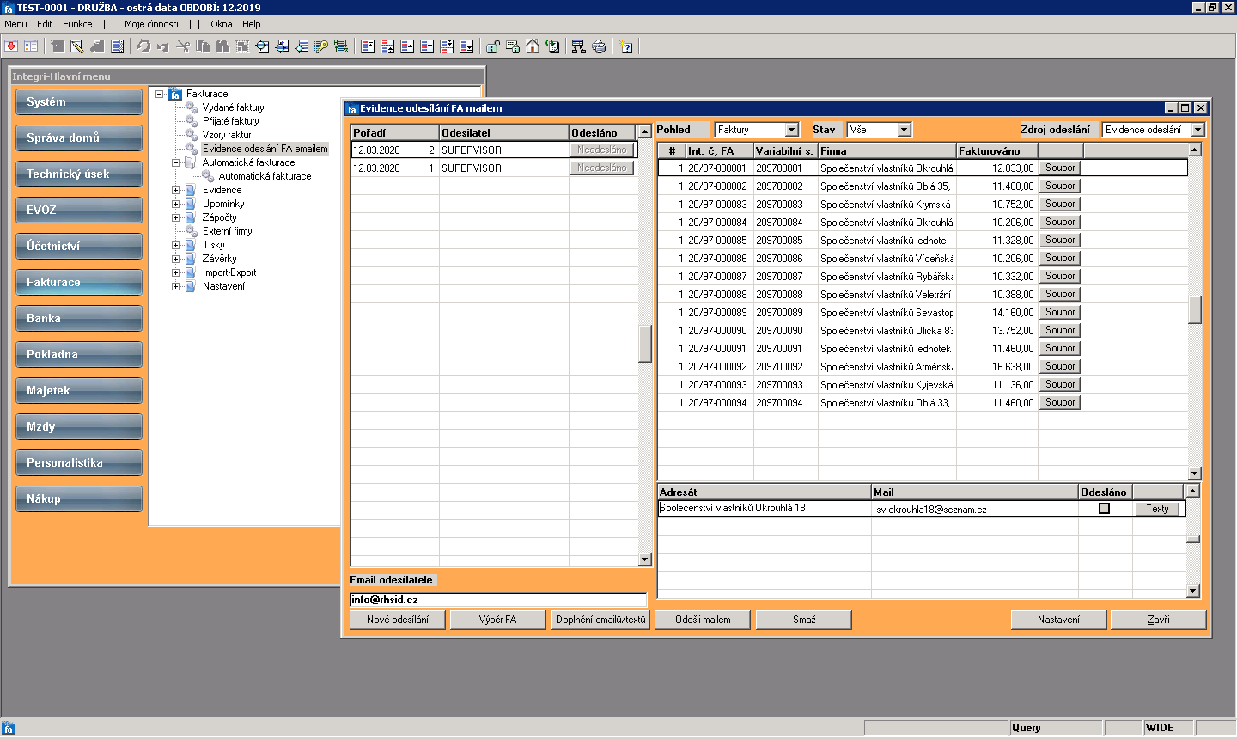Click the help question mark icon
1237x739 pixels.
(x=625, y=46)
